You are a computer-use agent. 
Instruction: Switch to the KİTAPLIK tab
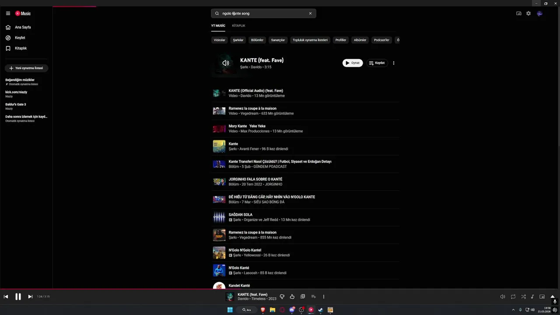[238, 26]
